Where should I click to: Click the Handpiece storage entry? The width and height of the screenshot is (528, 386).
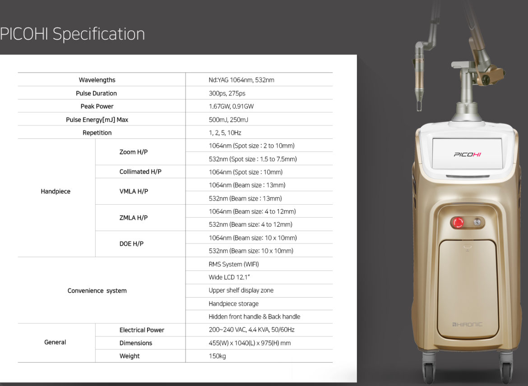[x=234, y=303]
